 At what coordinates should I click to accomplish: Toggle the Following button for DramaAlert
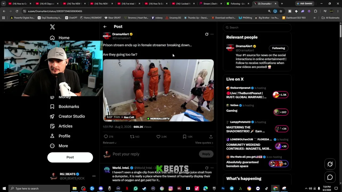click(x=278, y=48)
